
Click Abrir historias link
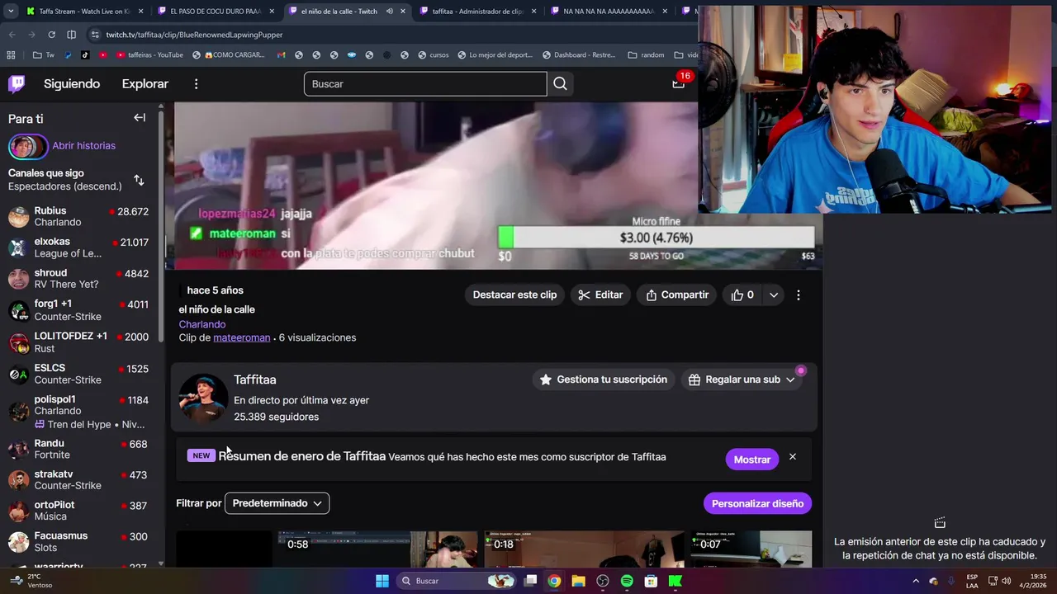83,145
